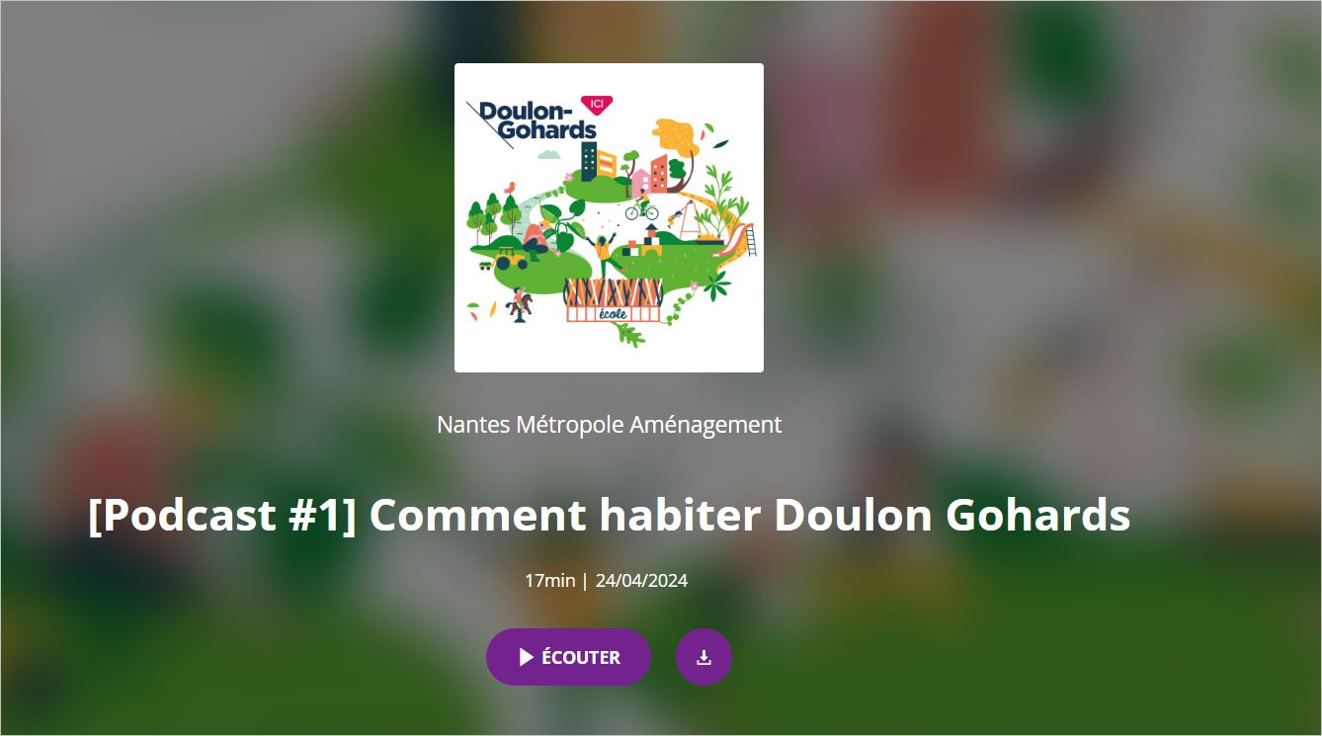Viewport: 1322px width, 736px height.
Task: Click the 17min duration label
Action: [x=549, y=580]
